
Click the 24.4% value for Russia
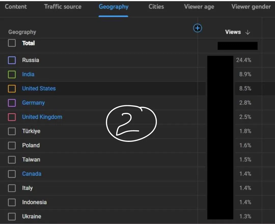pyautogui.click(x=244, y=60)
